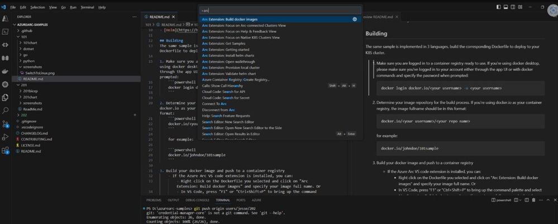Screen dimensions: 558x224
Task: Open CHANGELOG.md in explorer
Action: click(34, 133)
